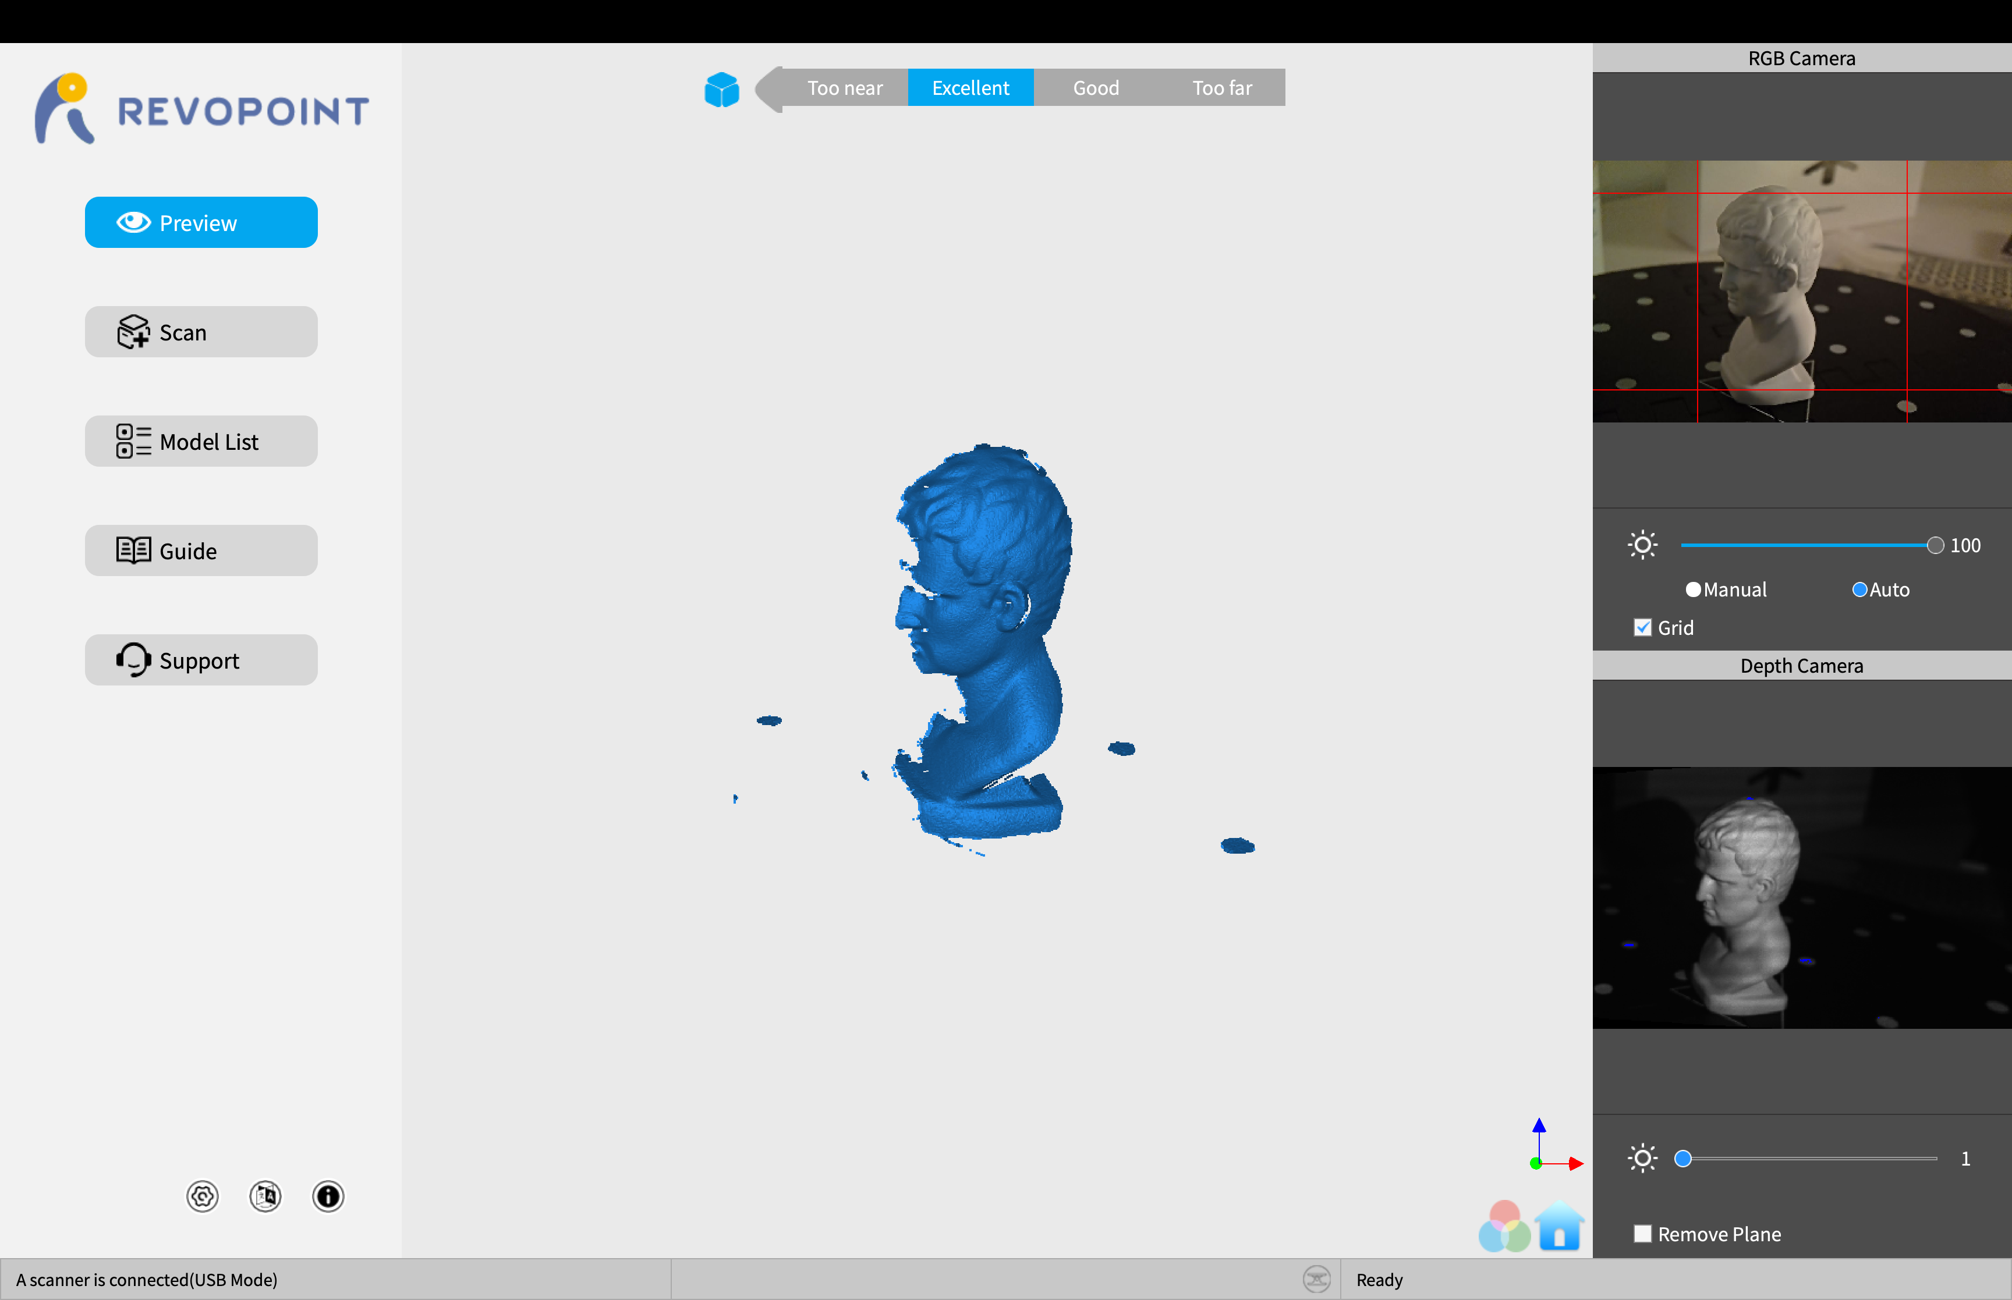Image resolution: width=2012 pixels, height=1300 pixels.
Task: Select the Manual exposure radio button
Action: point(1693,590)
